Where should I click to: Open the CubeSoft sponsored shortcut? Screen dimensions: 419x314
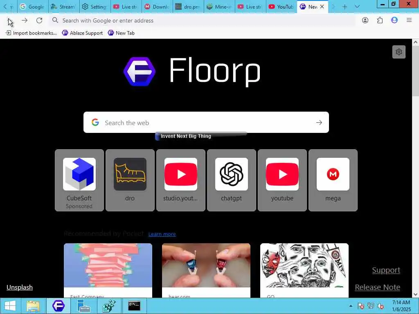(79, 180)
